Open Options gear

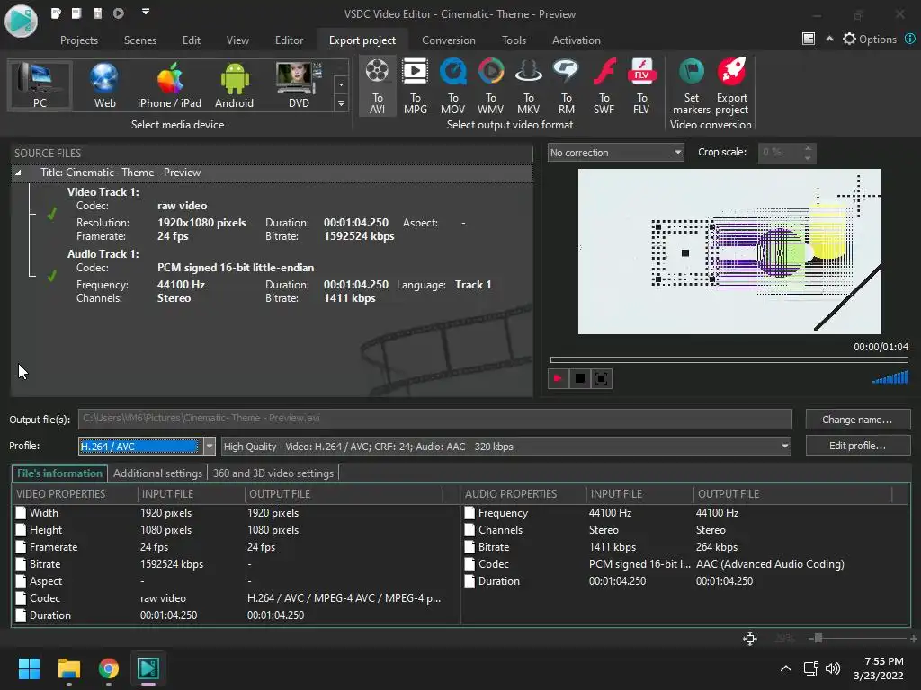[x=870, y=40]
